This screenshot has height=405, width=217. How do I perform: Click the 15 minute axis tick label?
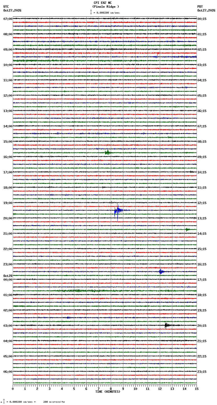click(x=197, y=389)
